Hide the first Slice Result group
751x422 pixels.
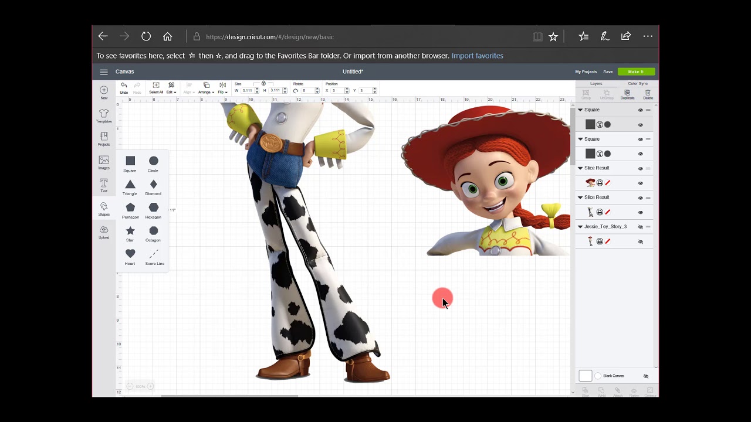pyautogui.click(x=641, y=169)
